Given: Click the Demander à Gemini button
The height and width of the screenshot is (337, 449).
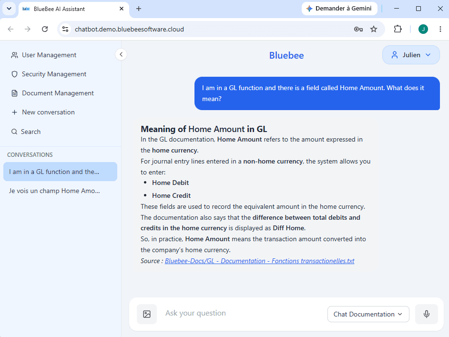Looking at the screenshot, I should (339, 9).
